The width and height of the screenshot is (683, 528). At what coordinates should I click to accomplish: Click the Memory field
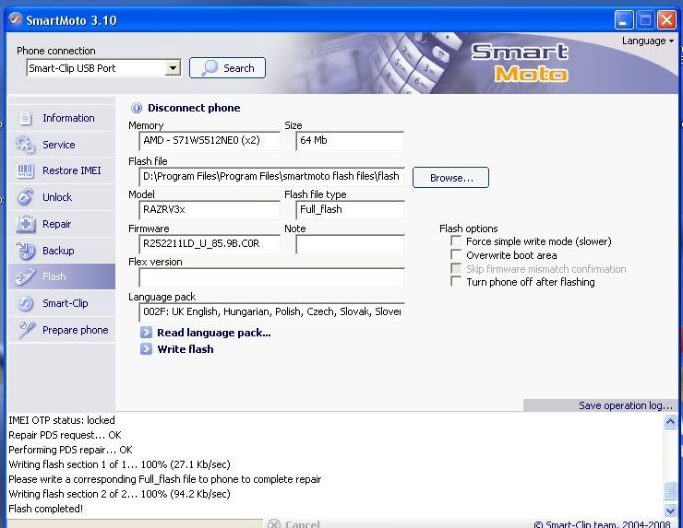coord(210,140)
